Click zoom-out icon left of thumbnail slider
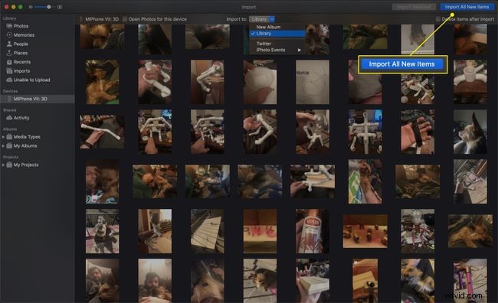The height and width of the screenshot is (303, 498). pyautogui.click(x=31, y=7)
